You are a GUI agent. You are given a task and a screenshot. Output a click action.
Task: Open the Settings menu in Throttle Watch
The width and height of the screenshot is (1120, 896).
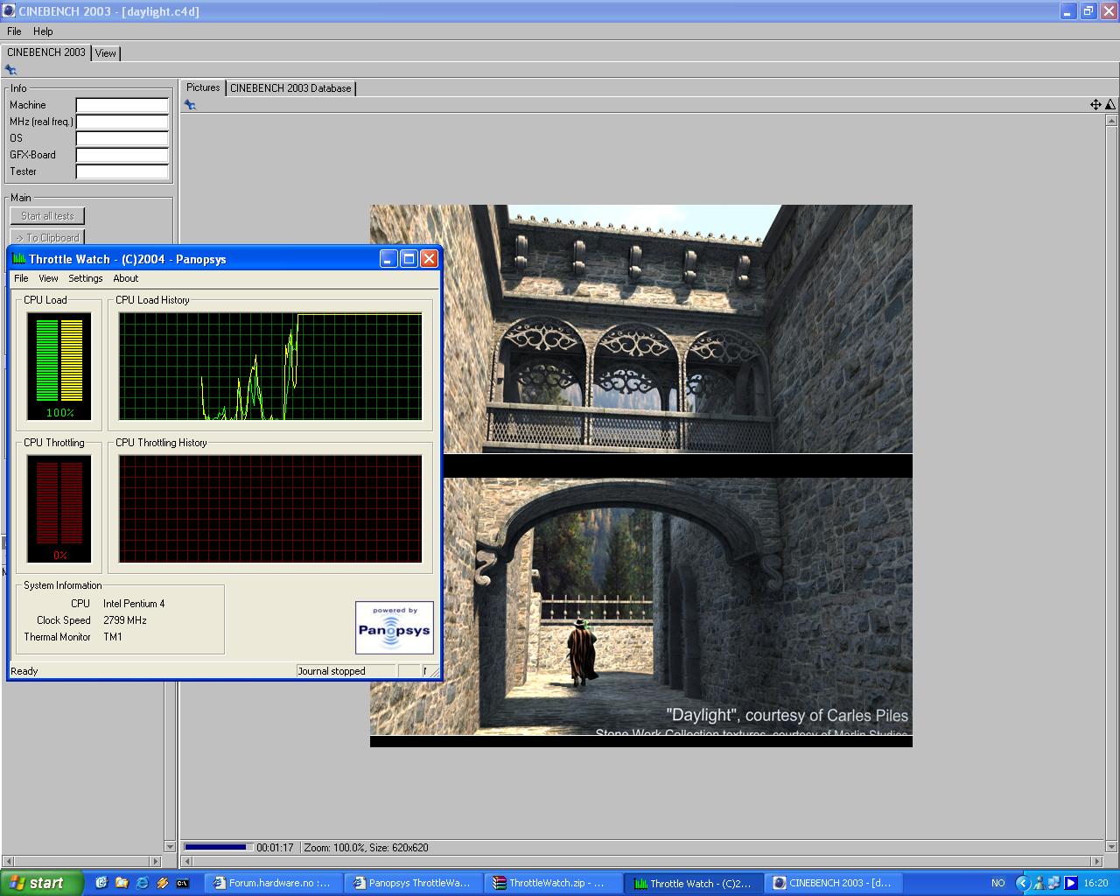(86, 278)
